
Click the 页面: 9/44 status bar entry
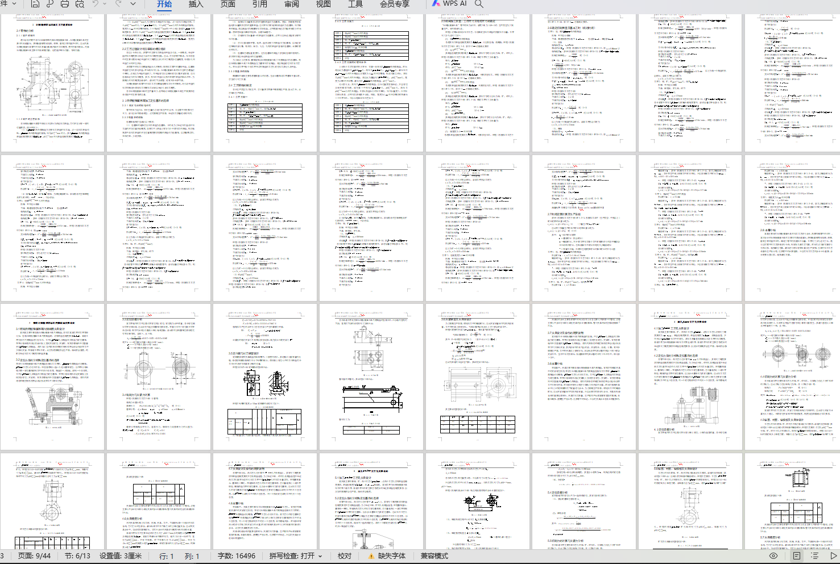pyautogui.click(x=34, y=556)
